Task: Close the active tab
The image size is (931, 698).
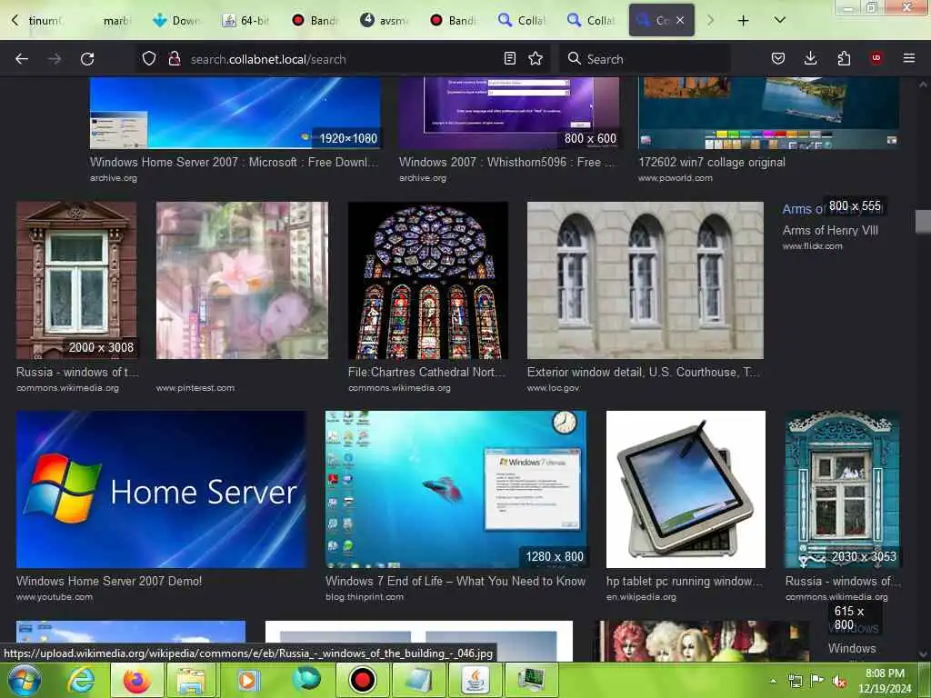Action: coord(680,20)
